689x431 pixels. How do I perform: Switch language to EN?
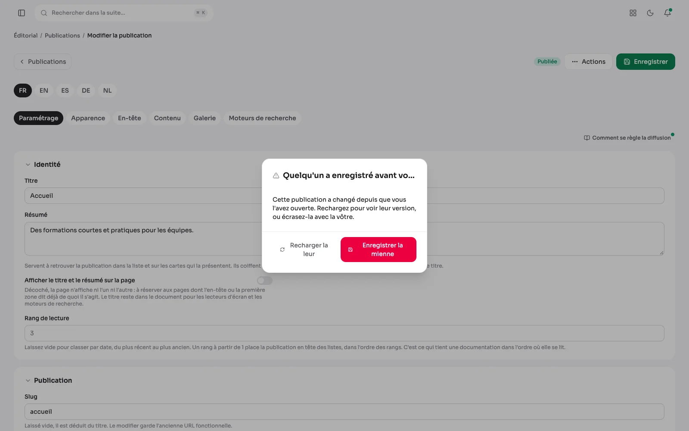tap(44, 91)
